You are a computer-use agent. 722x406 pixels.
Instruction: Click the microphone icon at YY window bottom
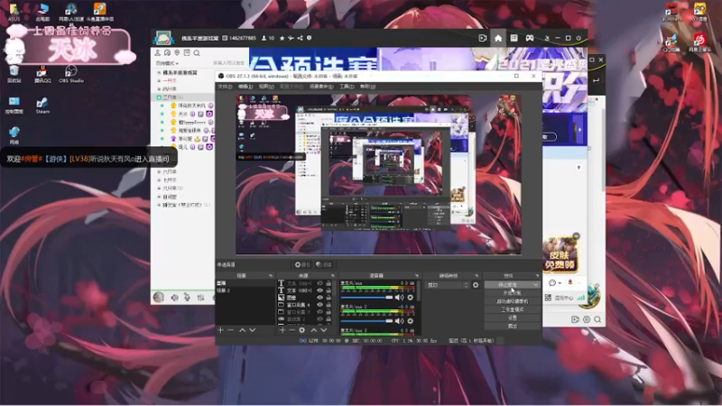pyautogui.click(x=187, y=298)
